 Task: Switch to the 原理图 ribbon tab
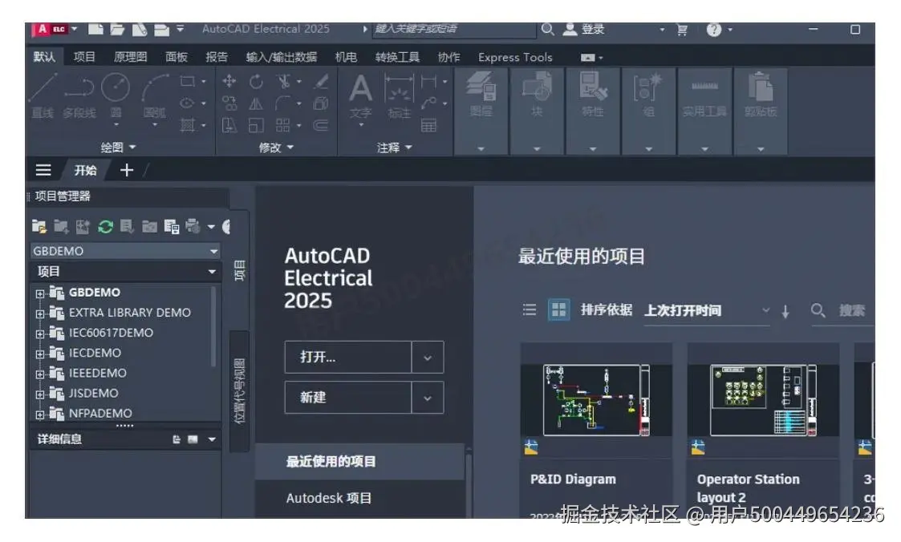pos(131,57)
